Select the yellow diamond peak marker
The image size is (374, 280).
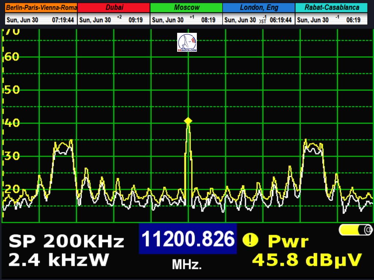[x=188, y=121]
